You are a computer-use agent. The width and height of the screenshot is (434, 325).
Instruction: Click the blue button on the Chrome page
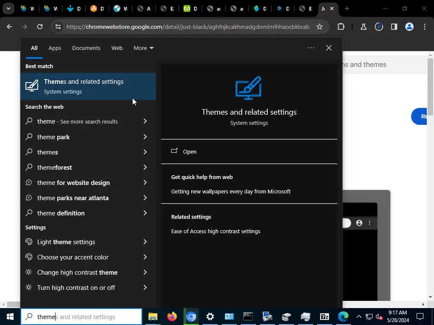419,116
